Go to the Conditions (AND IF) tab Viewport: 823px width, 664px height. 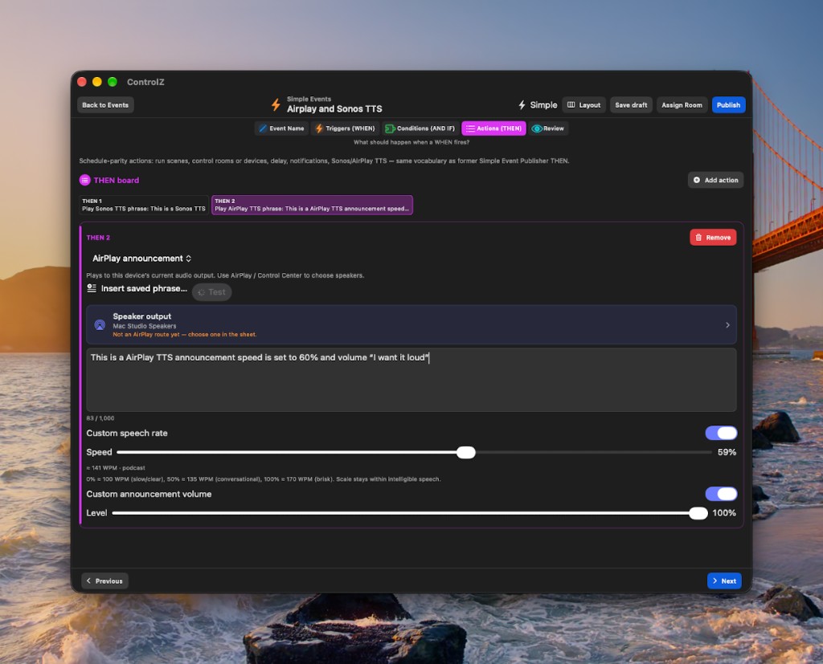(x=420, y=128)
